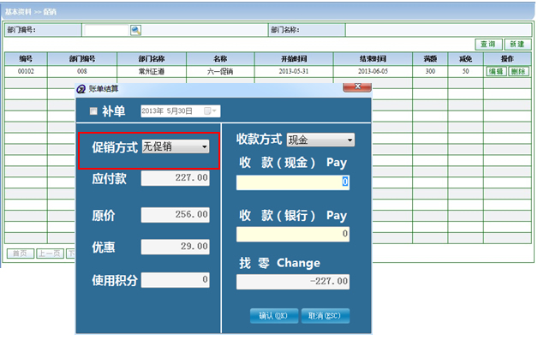The height and width of the screenshot is (340, 538).
Task: Click start date cell 2013-05-31
Action: click(294, 71)
